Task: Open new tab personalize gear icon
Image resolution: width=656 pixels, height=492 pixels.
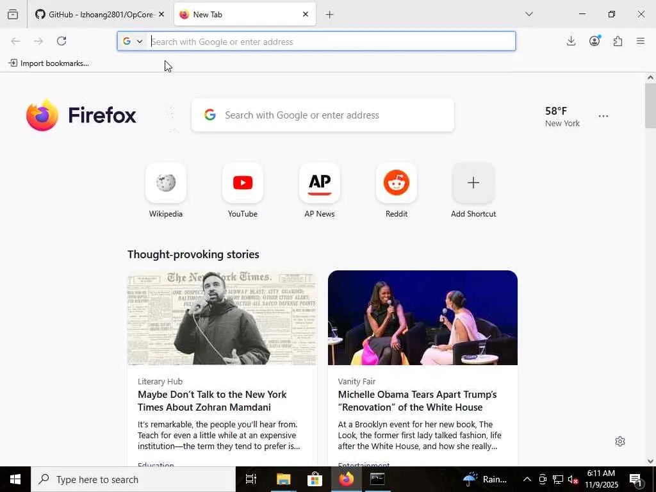Action: point(620,441)
